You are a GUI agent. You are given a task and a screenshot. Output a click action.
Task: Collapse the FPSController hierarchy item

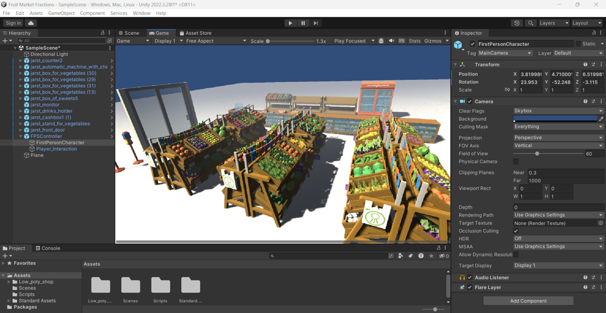point(21,136)
